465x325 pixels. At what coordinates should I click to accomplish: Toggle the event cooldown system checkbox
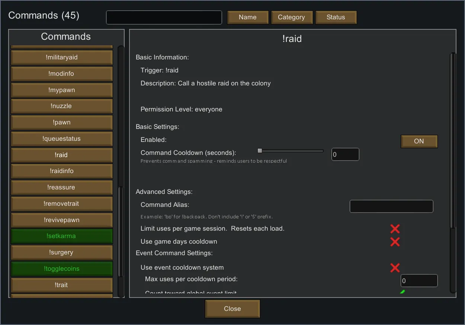pyautogui.click(x=395, y=268)
